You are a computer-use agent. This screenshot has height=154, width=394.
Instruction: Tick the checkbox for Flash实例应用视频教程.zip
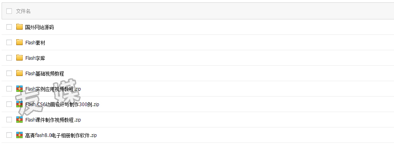click(x=9, y=89)
